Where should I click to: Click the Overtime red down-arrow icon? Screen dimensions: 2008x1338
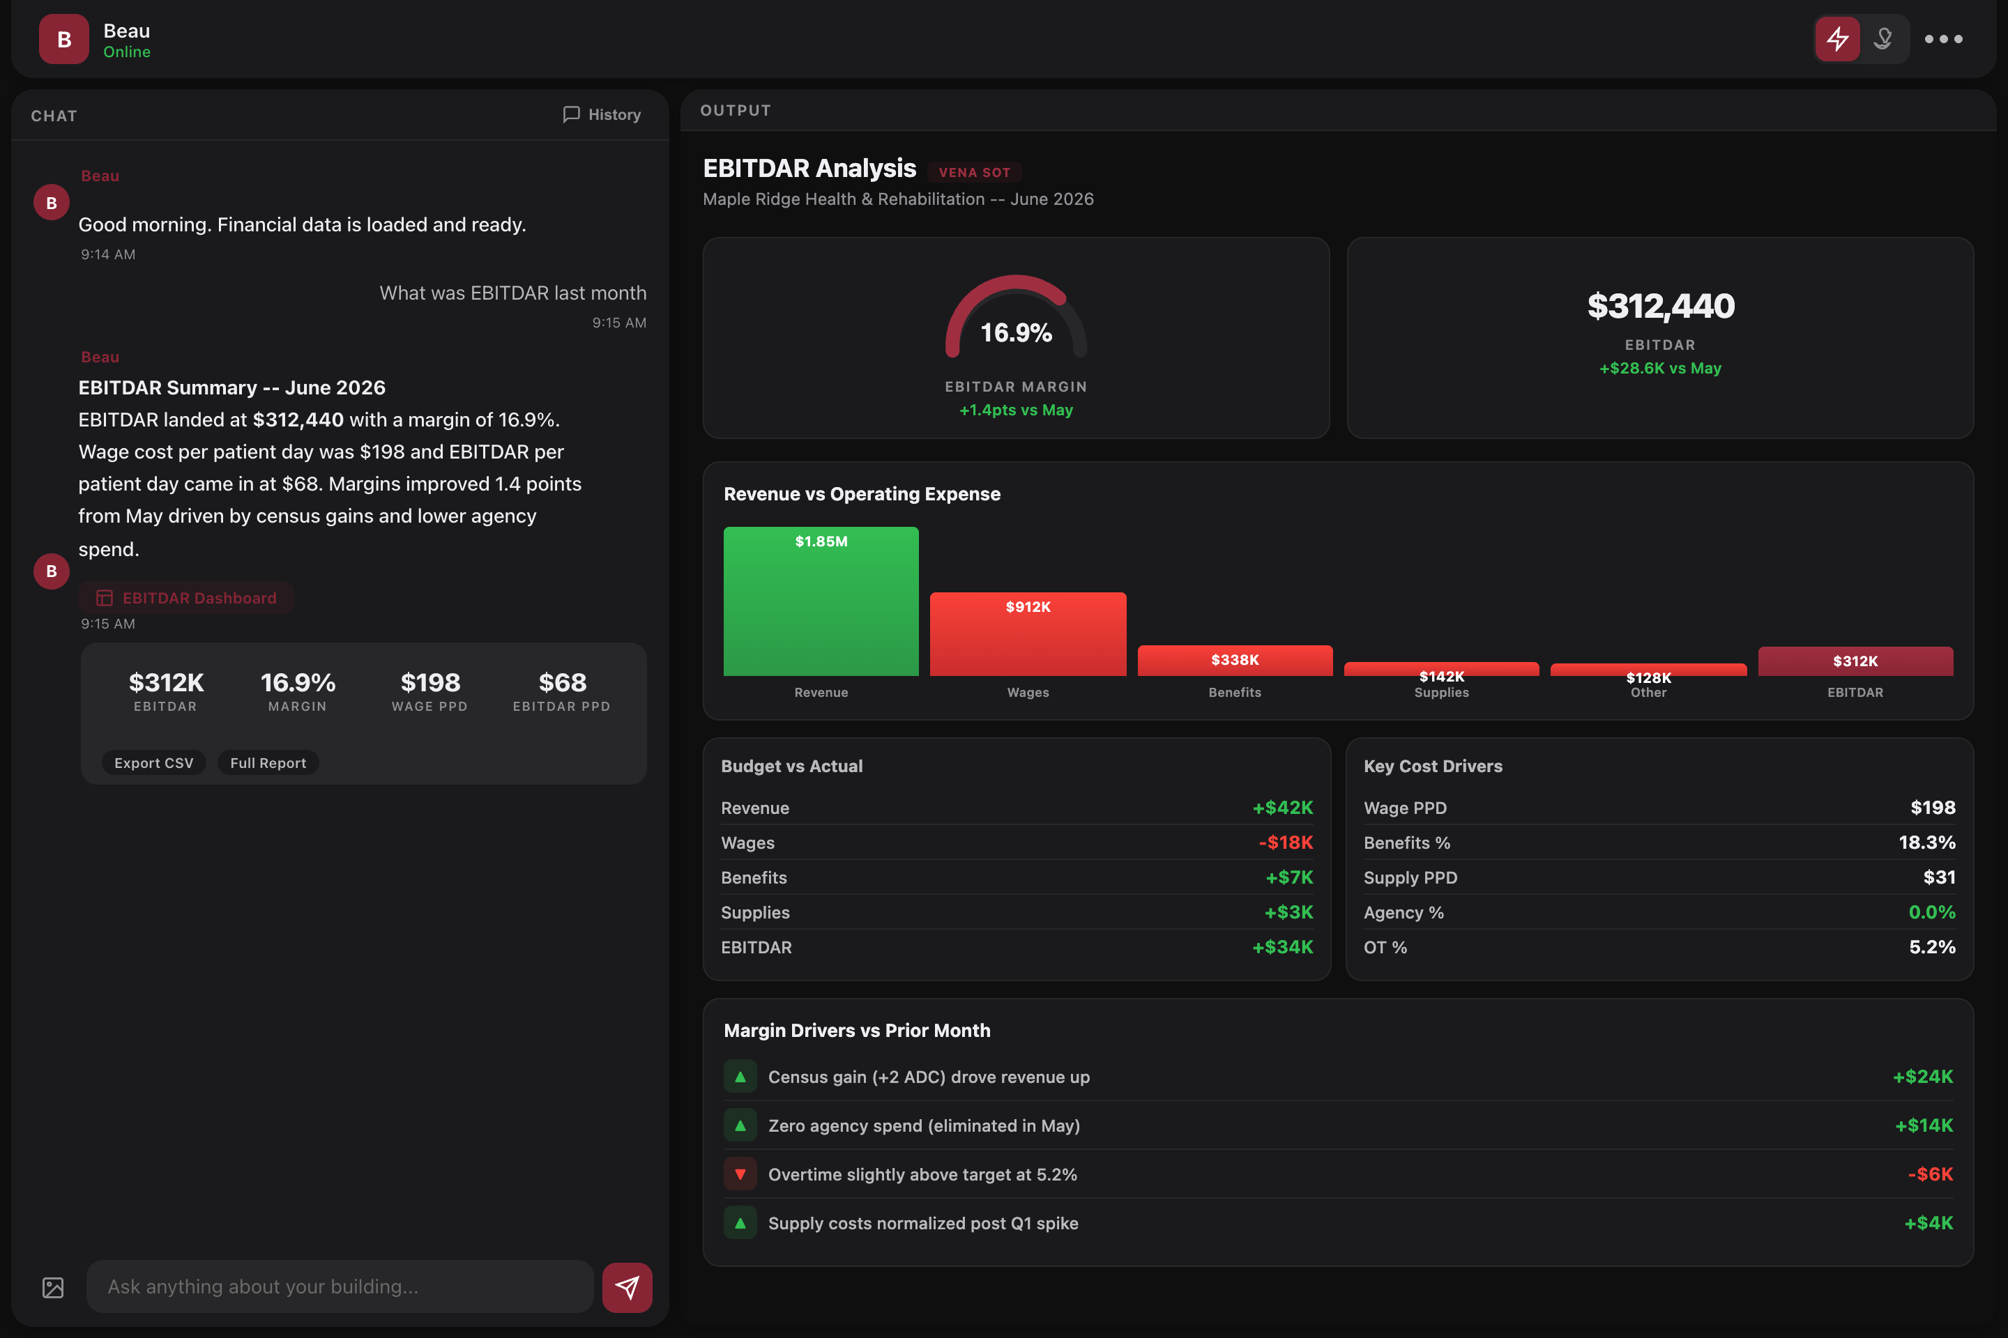click(740, 1174)
